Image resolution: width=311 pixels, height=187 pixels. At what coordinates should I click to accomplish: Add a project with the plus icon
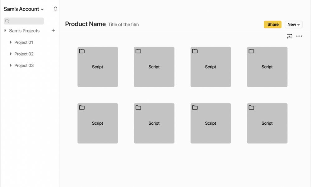click(53, 30)
